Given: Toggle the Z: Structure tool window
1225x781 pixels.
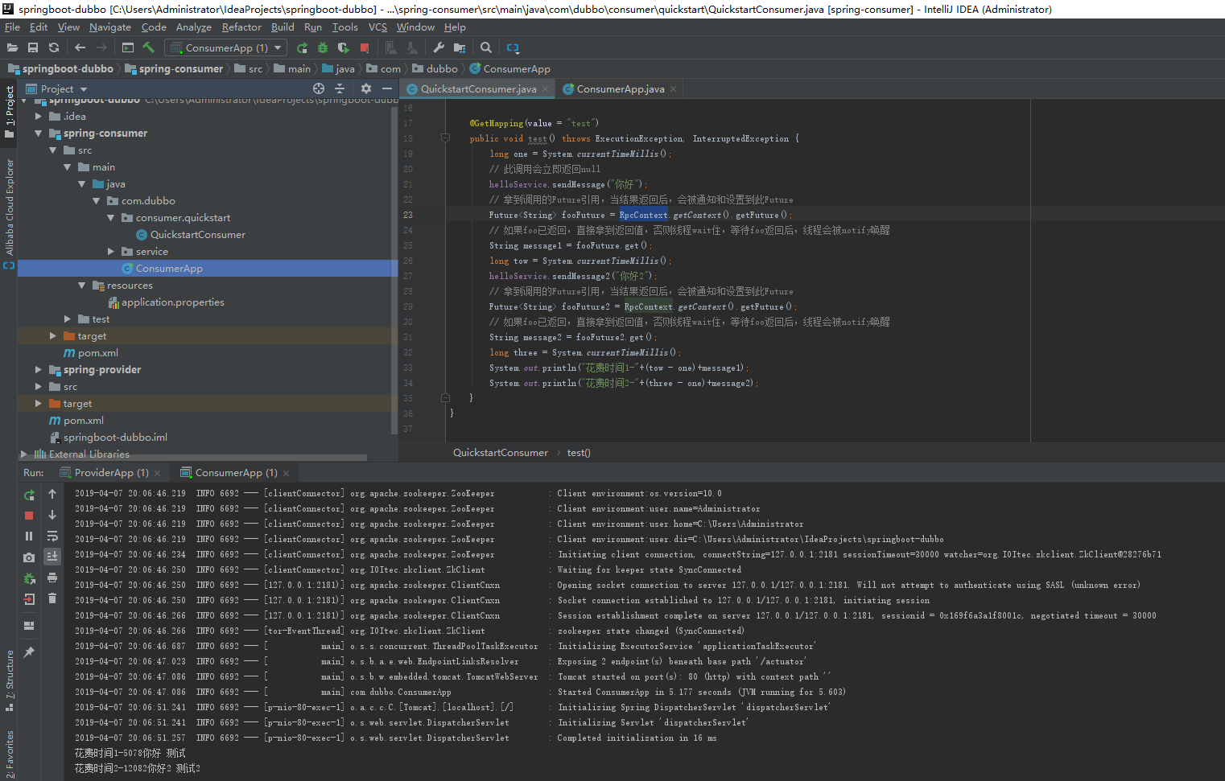Looking at the screenshot, I should coord(10,680).
